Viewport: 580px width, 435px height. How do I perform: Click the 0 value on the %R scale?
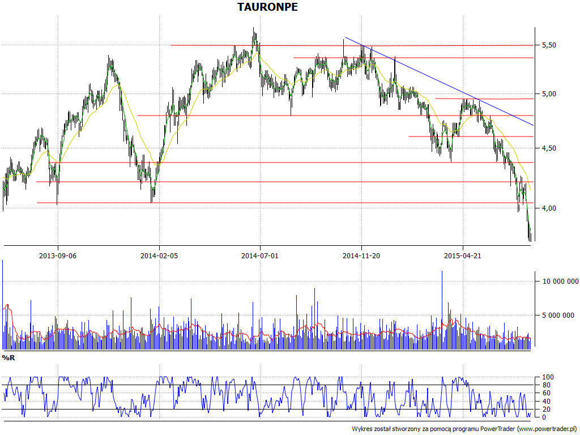[x=545, y=417]
